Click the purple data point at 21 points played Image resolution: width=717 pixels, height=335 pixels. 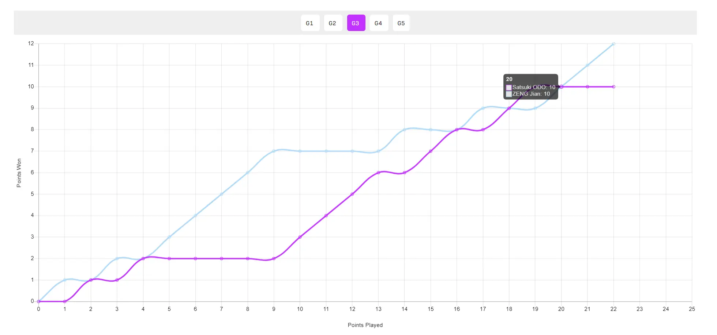(588, 87)
